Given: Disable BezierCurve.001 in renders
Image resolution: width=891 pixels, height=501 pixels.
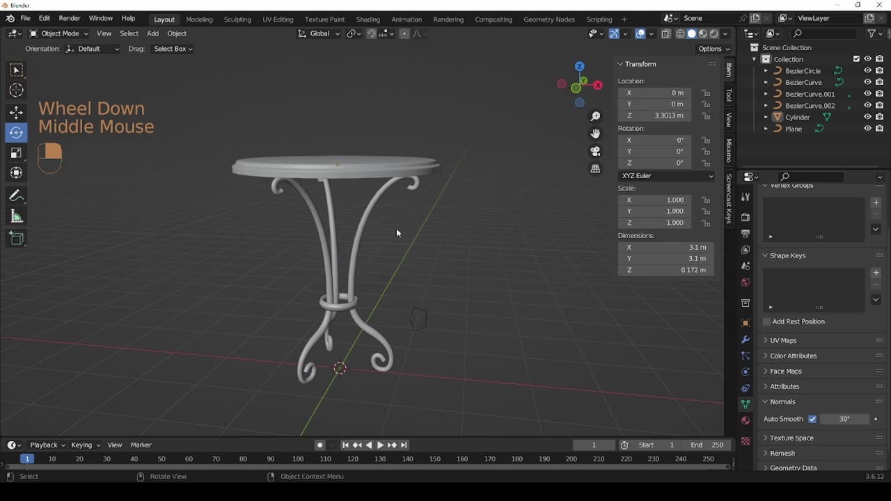Looking at the screenshot, I should point(880,94).
